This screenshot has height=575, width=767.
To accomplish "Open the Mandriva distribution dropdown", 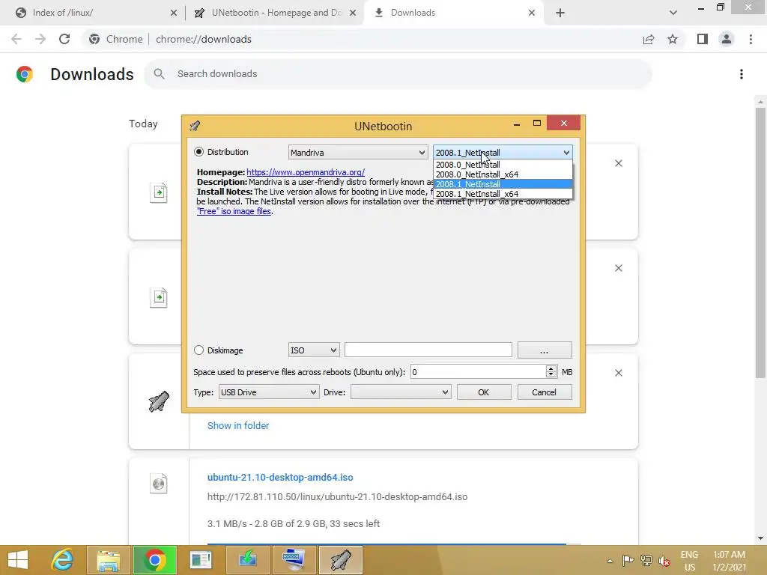I will click(x=358, y=153).
